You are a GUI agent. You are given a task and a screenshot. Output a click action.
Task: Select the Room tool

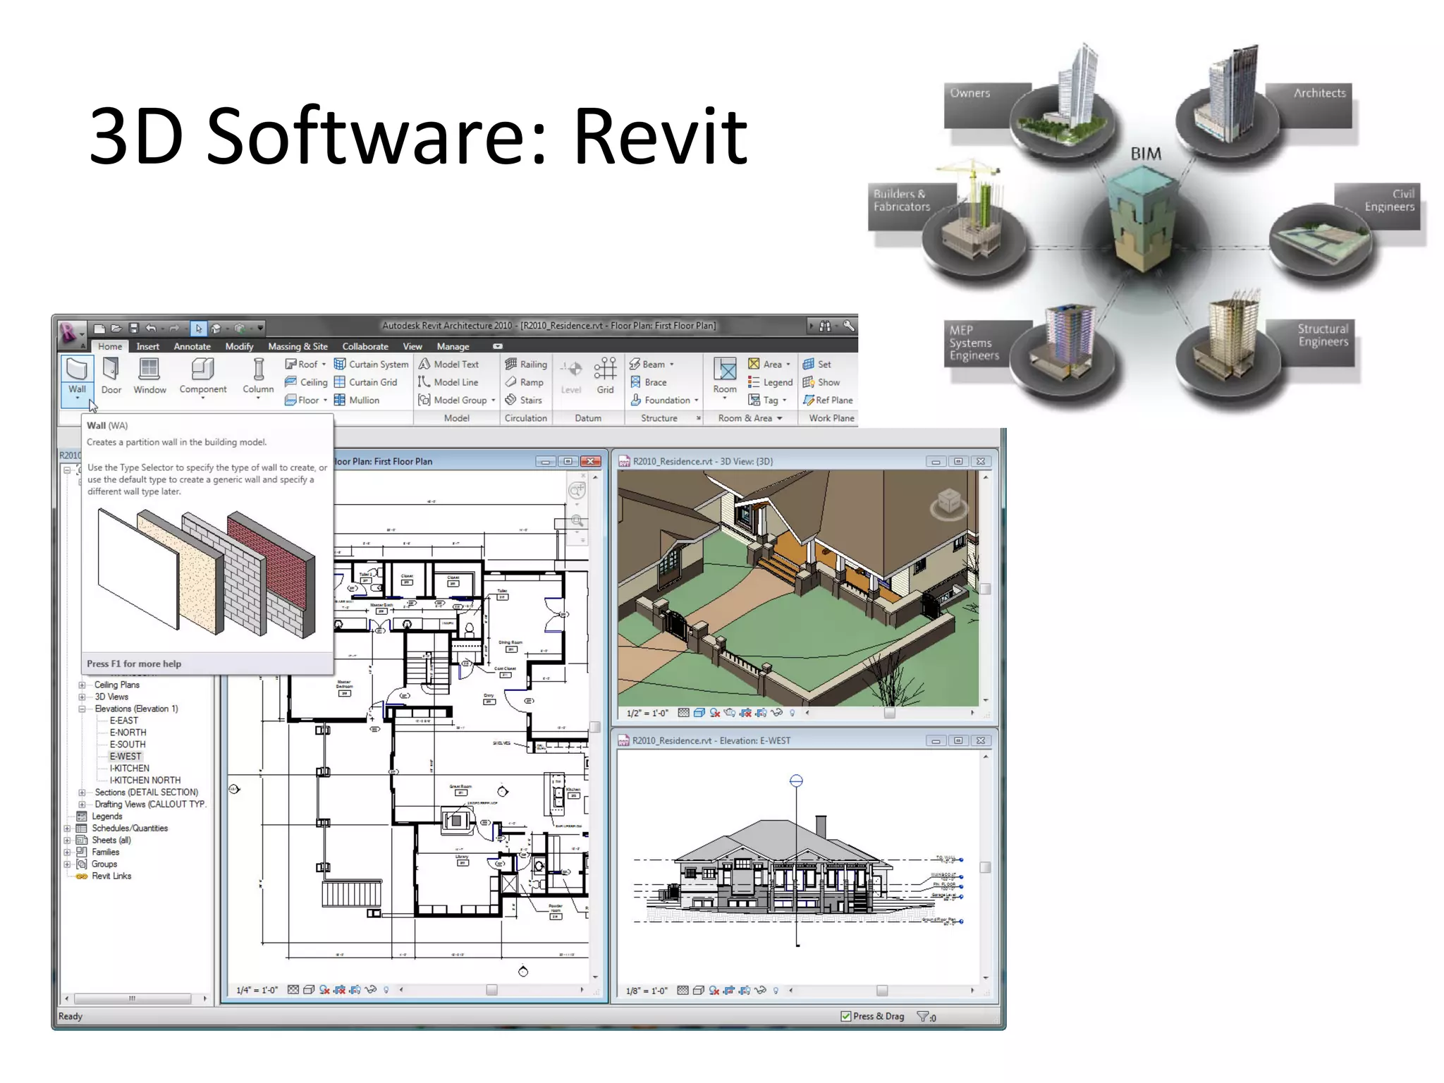(x=725, y=377)
